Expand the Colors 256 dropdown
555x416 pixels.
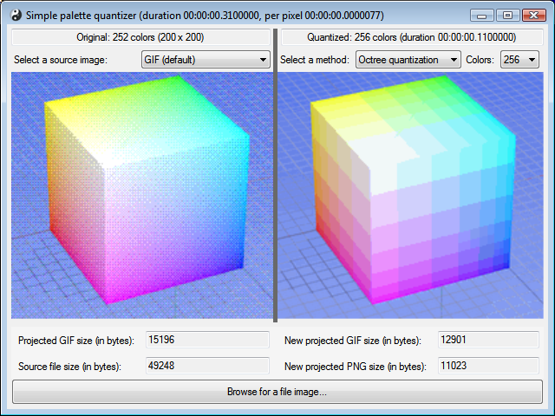coord(519,60)
